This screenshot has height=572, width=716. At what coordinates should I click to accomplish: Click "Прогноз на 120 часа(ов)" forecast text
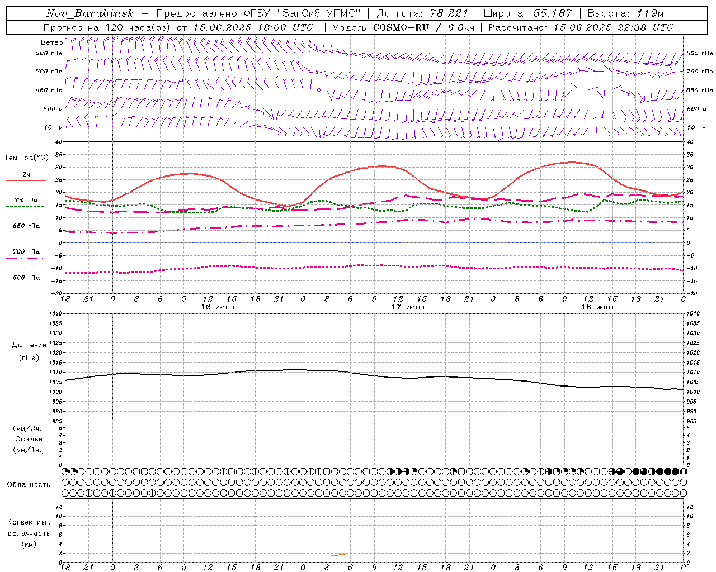(x=107, y=27)
